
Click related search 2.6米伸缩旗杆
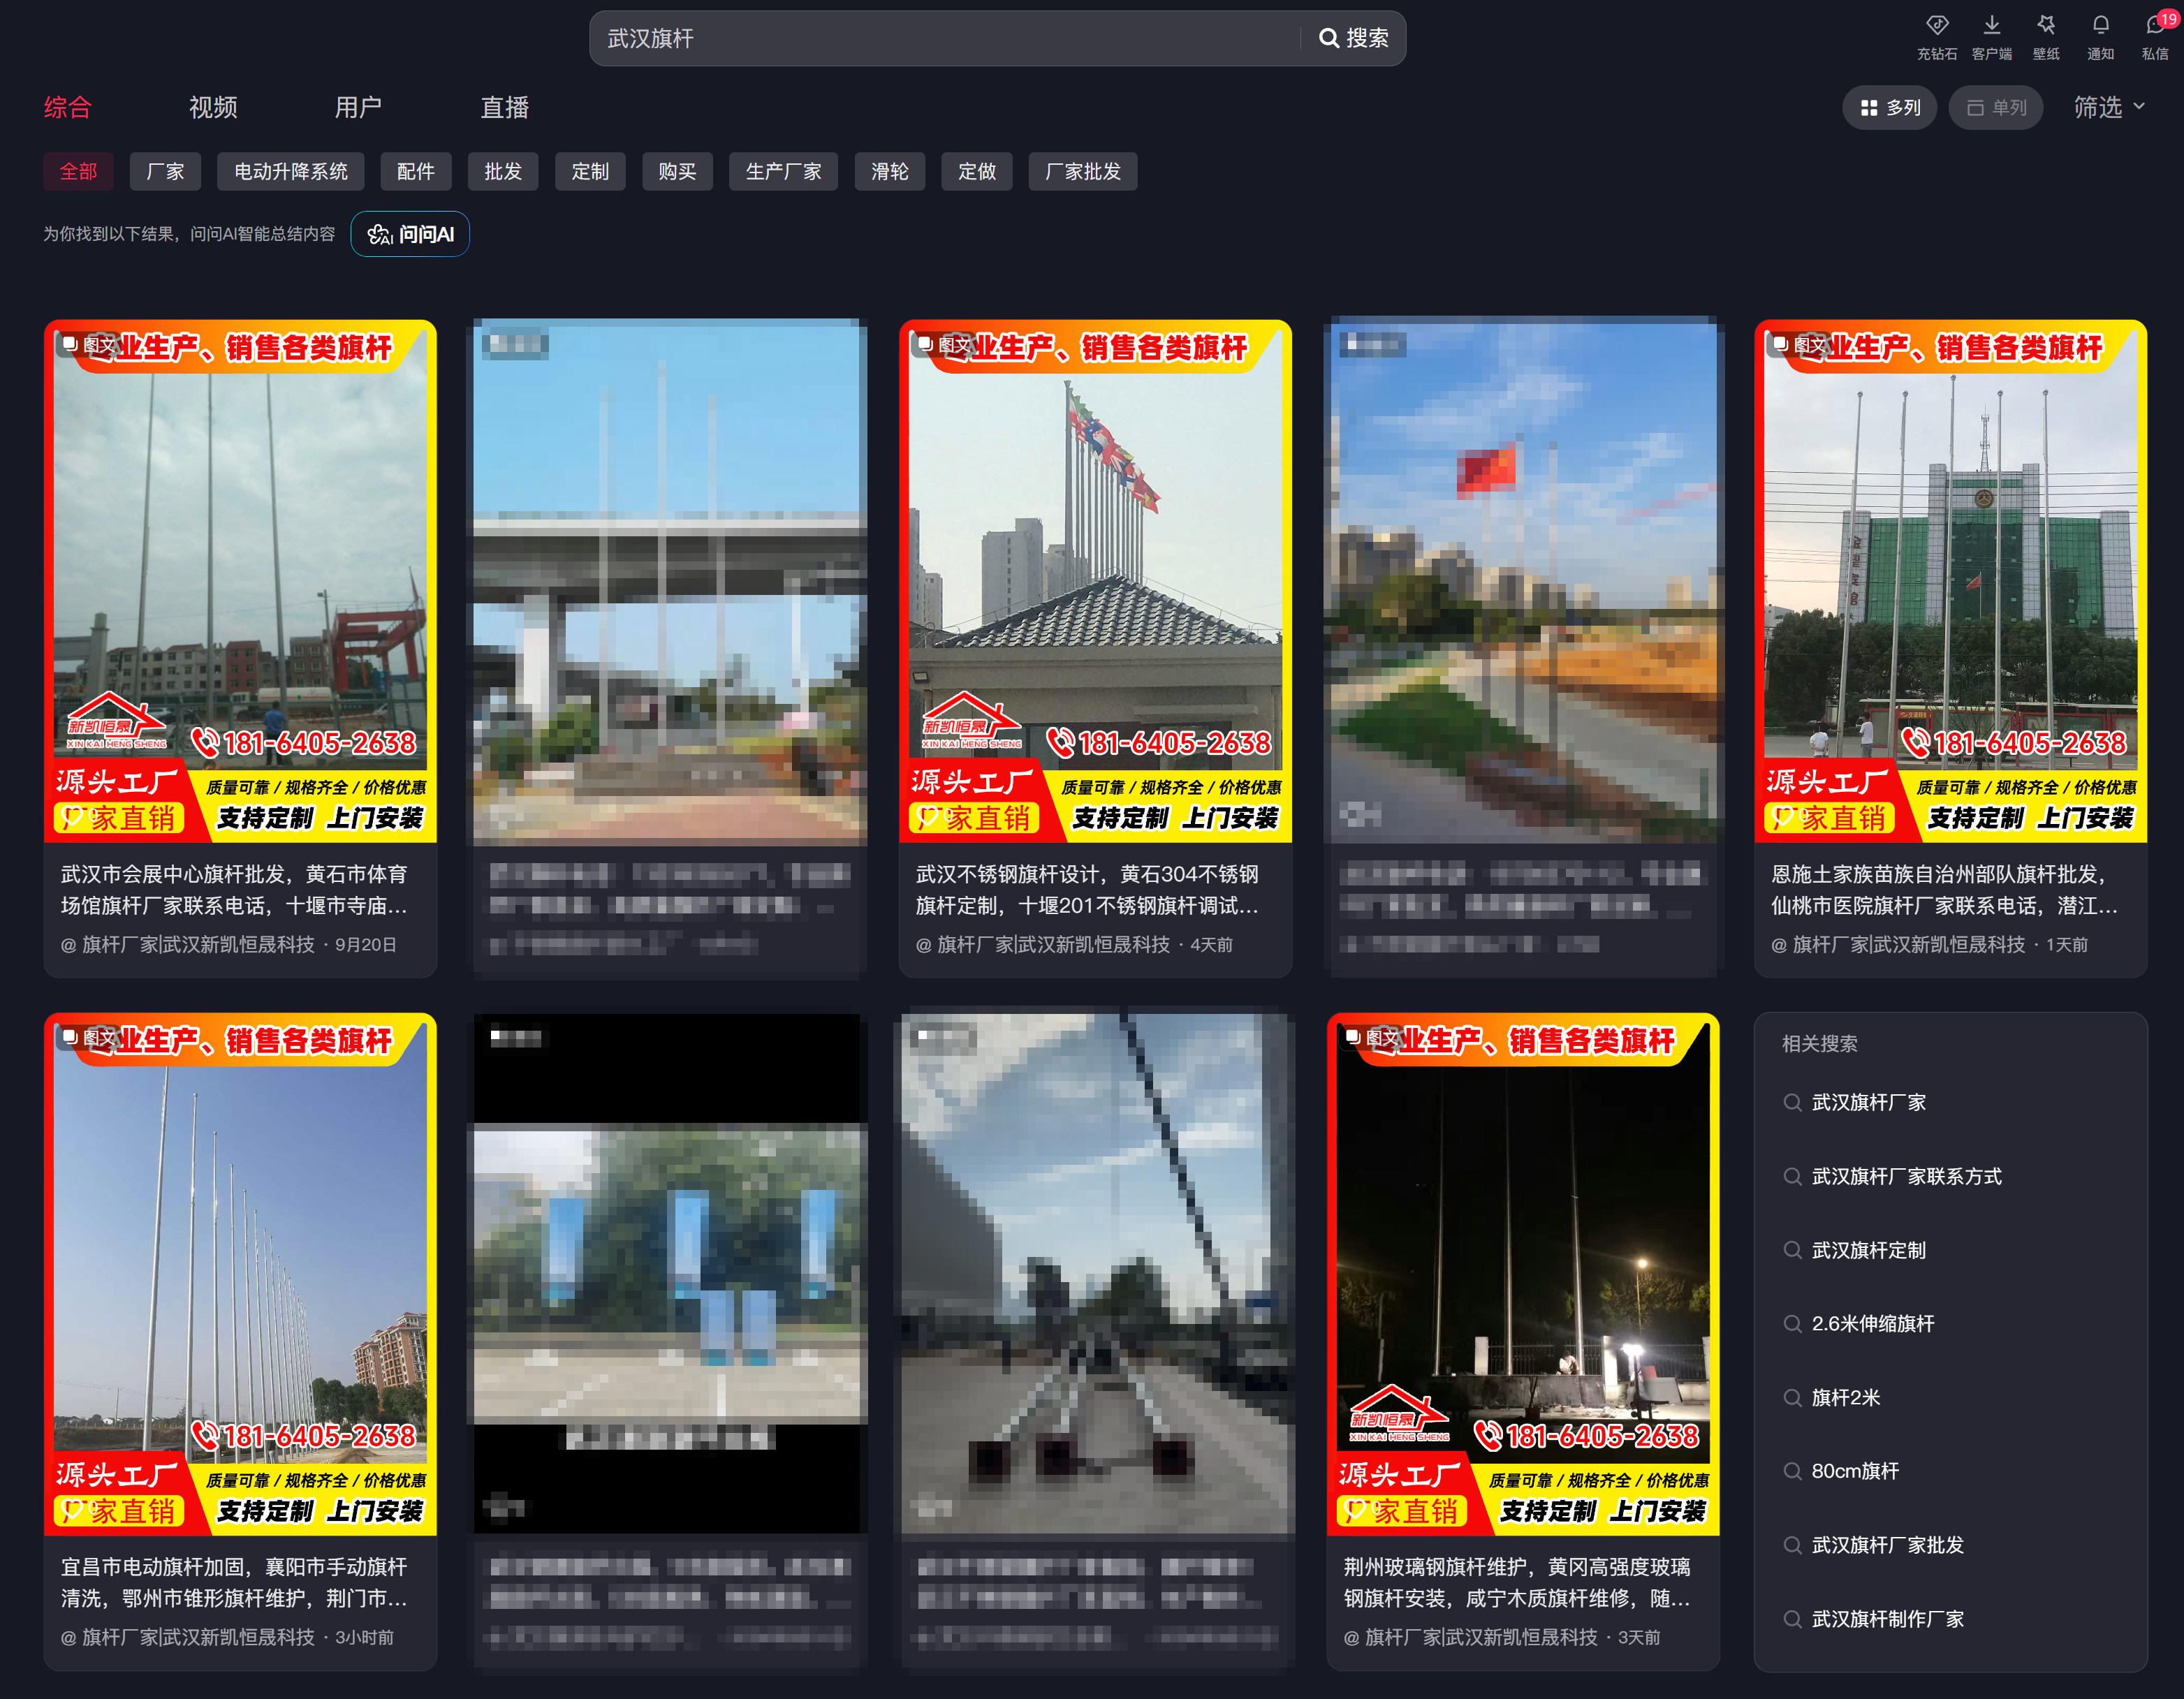(1872, 1323)
